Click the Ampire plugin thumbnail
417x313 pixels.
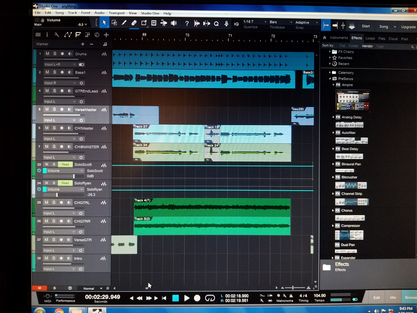[x=352, y=101]
